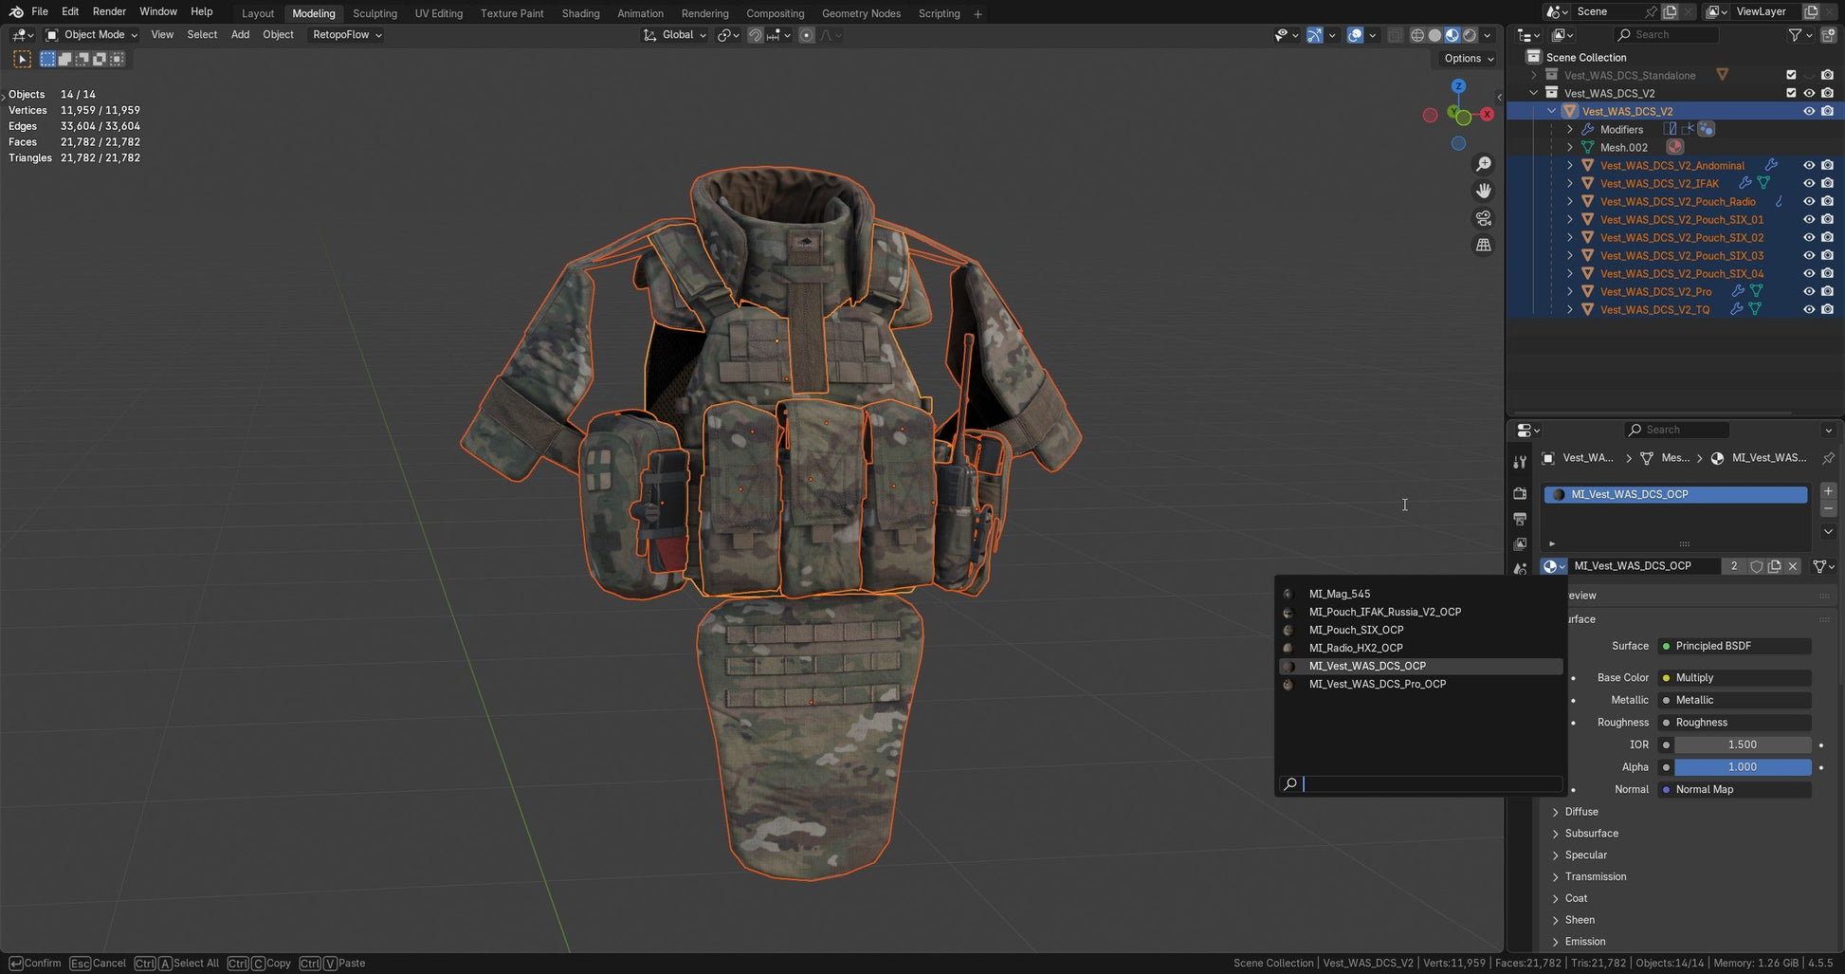Hide Vest_WAS_DCS_V2_Pouch_Radio with its eye toggle

[x=1809, y=201]
